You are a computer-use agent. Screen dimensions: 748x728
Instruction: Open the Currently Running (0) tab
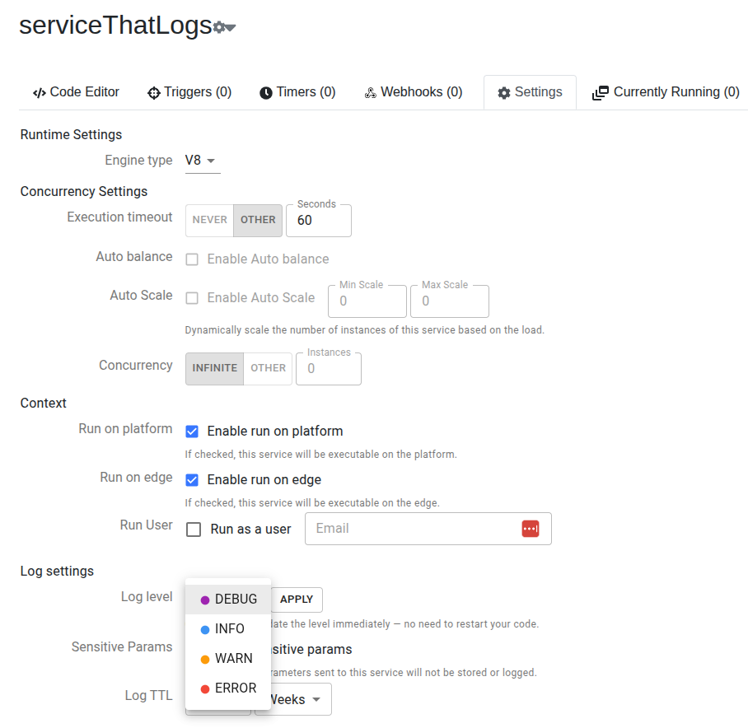click(x=666, y=92)
